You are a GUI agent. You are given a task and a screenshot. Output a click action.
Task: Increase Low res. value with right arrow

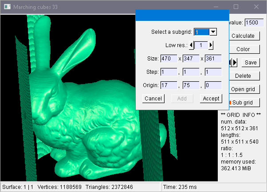coord(211,45)
